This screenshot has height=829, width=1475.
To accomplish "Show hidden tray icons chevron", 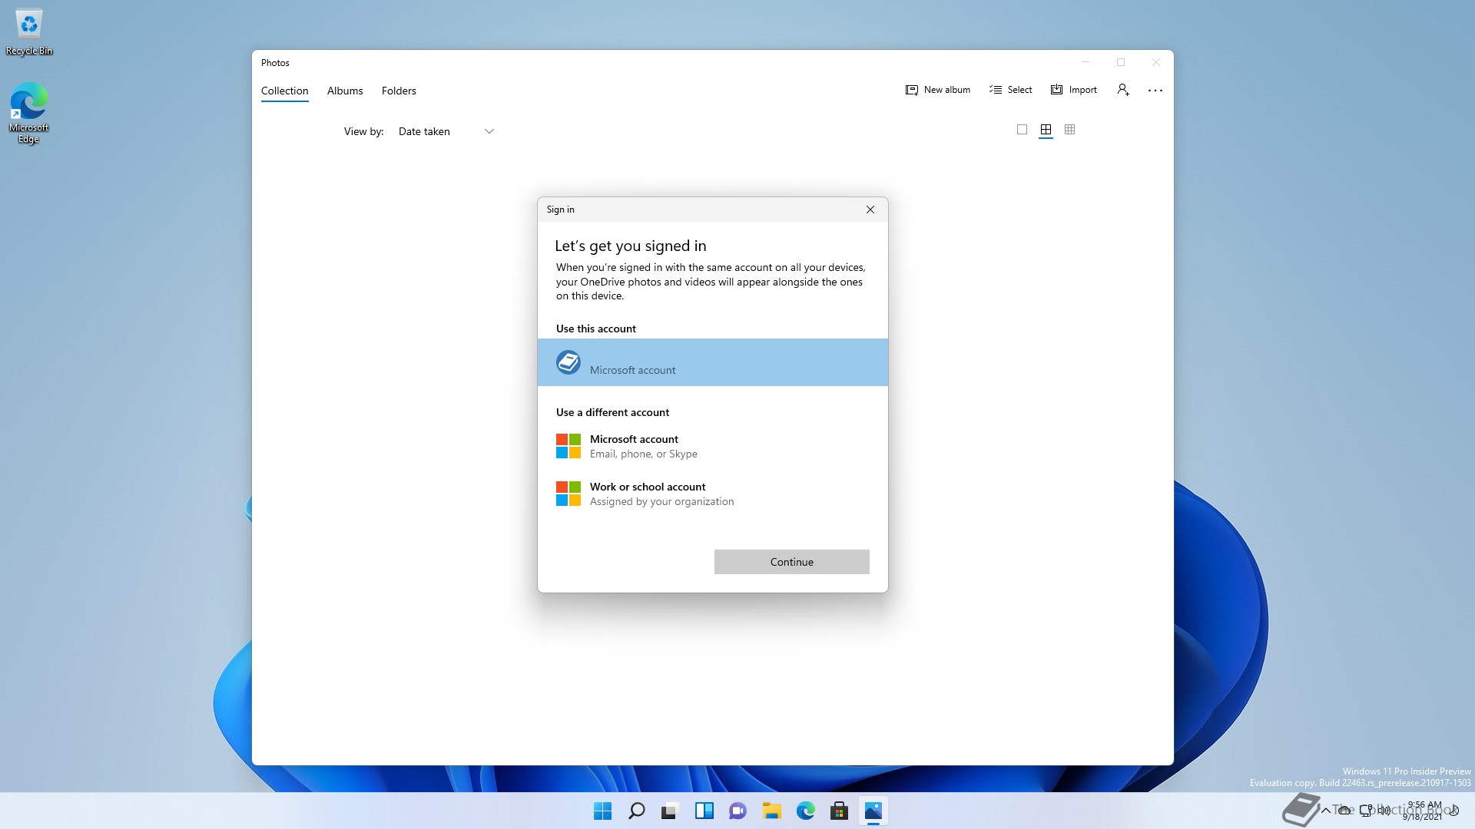I will pyautogui.click(x=1326, y=811).
